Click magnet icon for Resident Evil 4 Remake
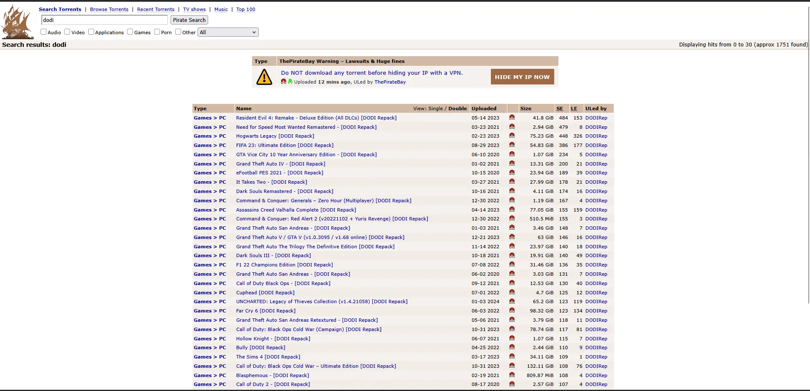Image resolution: width=810 pixels, height=391 pixels. click(x=512, y=117)
